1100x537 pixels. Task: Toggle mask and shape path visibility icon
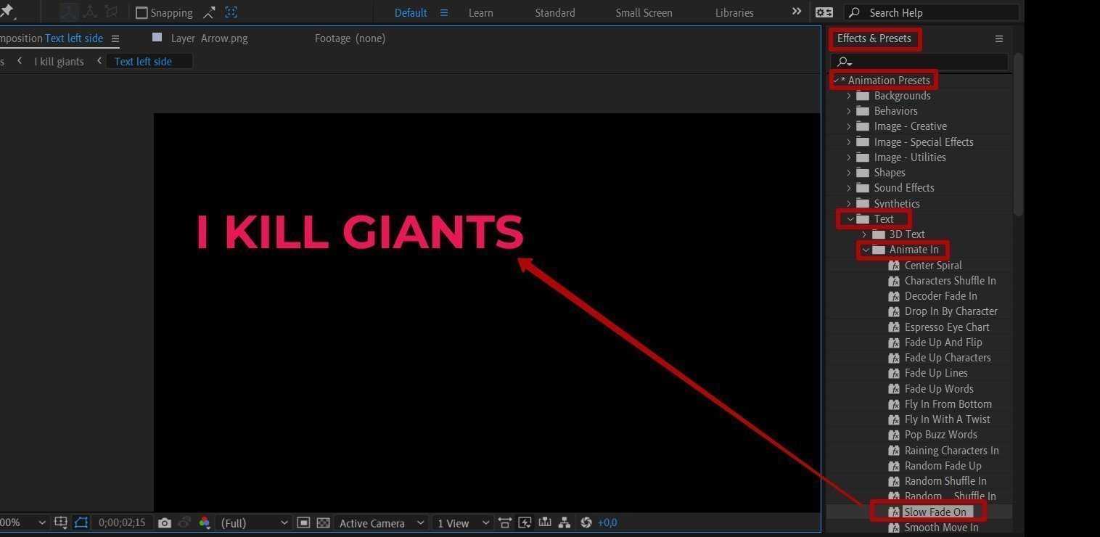[x=81, y=522]
